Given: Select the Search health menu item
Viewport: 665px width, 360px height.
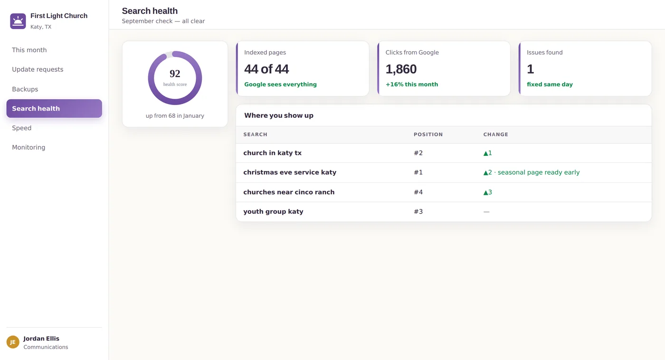Looking at the screenshot, I should (x=54, y=108).
